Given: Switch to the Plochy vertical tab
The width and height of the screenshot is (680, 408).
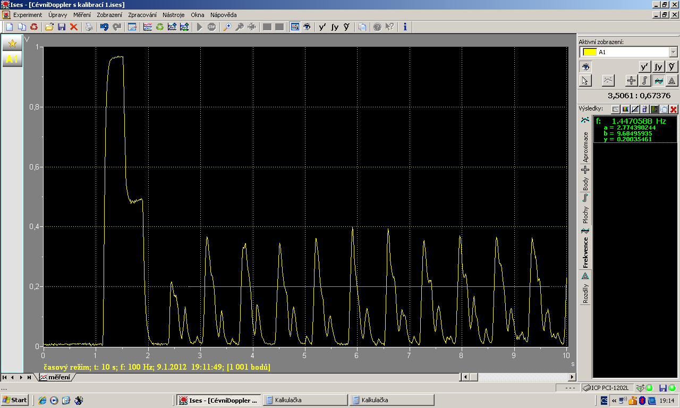Looking at the screenshot, I should 585,209.
